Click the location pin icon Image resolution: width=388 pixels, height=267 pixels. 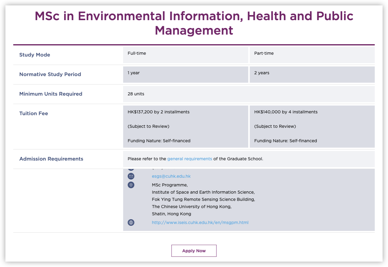[131, 185]
